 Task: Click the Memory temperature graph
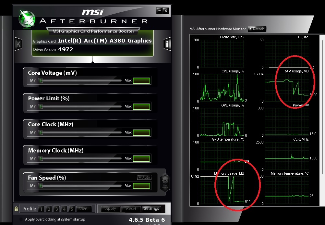[x=287, y=190]
